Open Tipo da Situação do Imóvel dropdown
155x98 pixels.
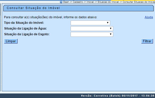[90, 23]
